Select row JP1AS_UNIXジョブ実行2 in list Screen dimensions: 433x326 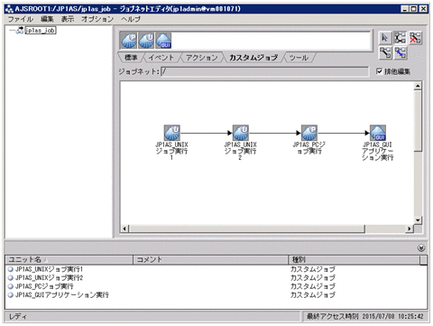216,277
